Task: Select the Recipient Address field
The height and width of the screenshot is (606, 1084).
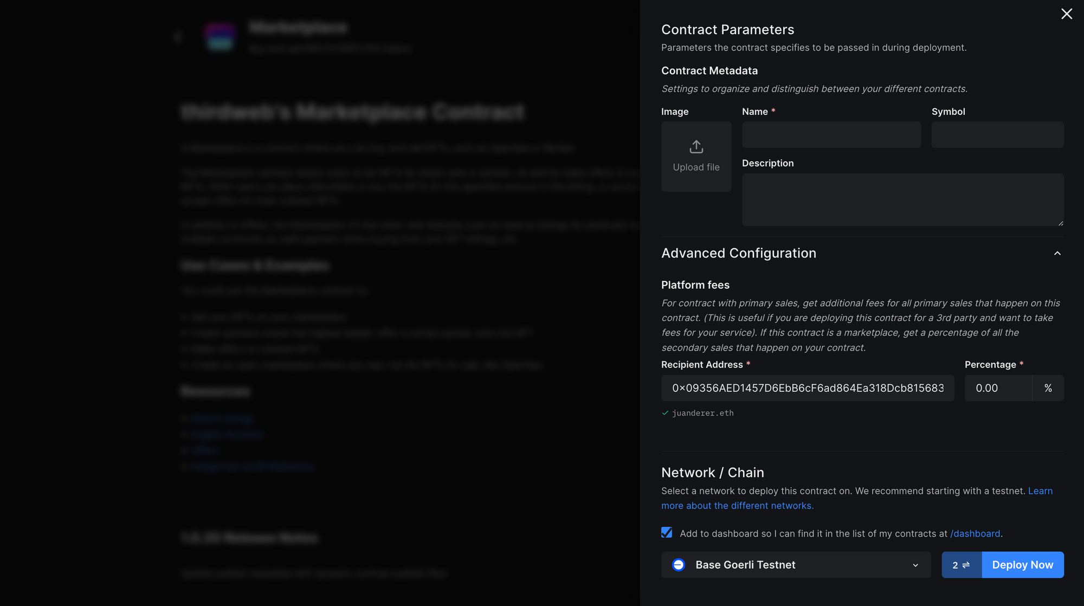Action: (807, 388)
